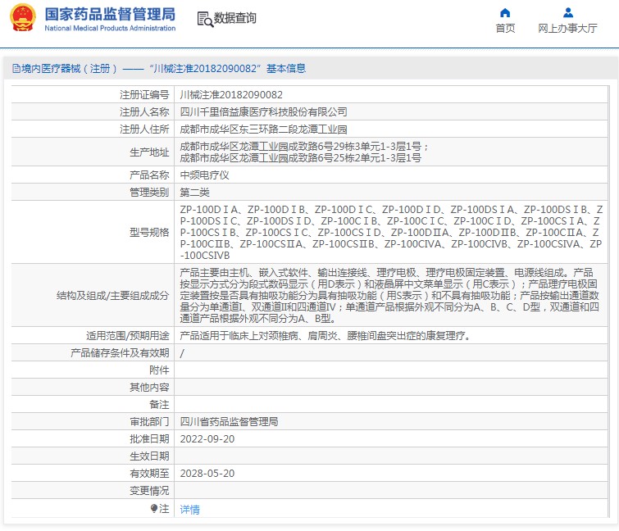Go to 首页 text link
Viewport: 619px width, 531px height.
coord(505,29)
